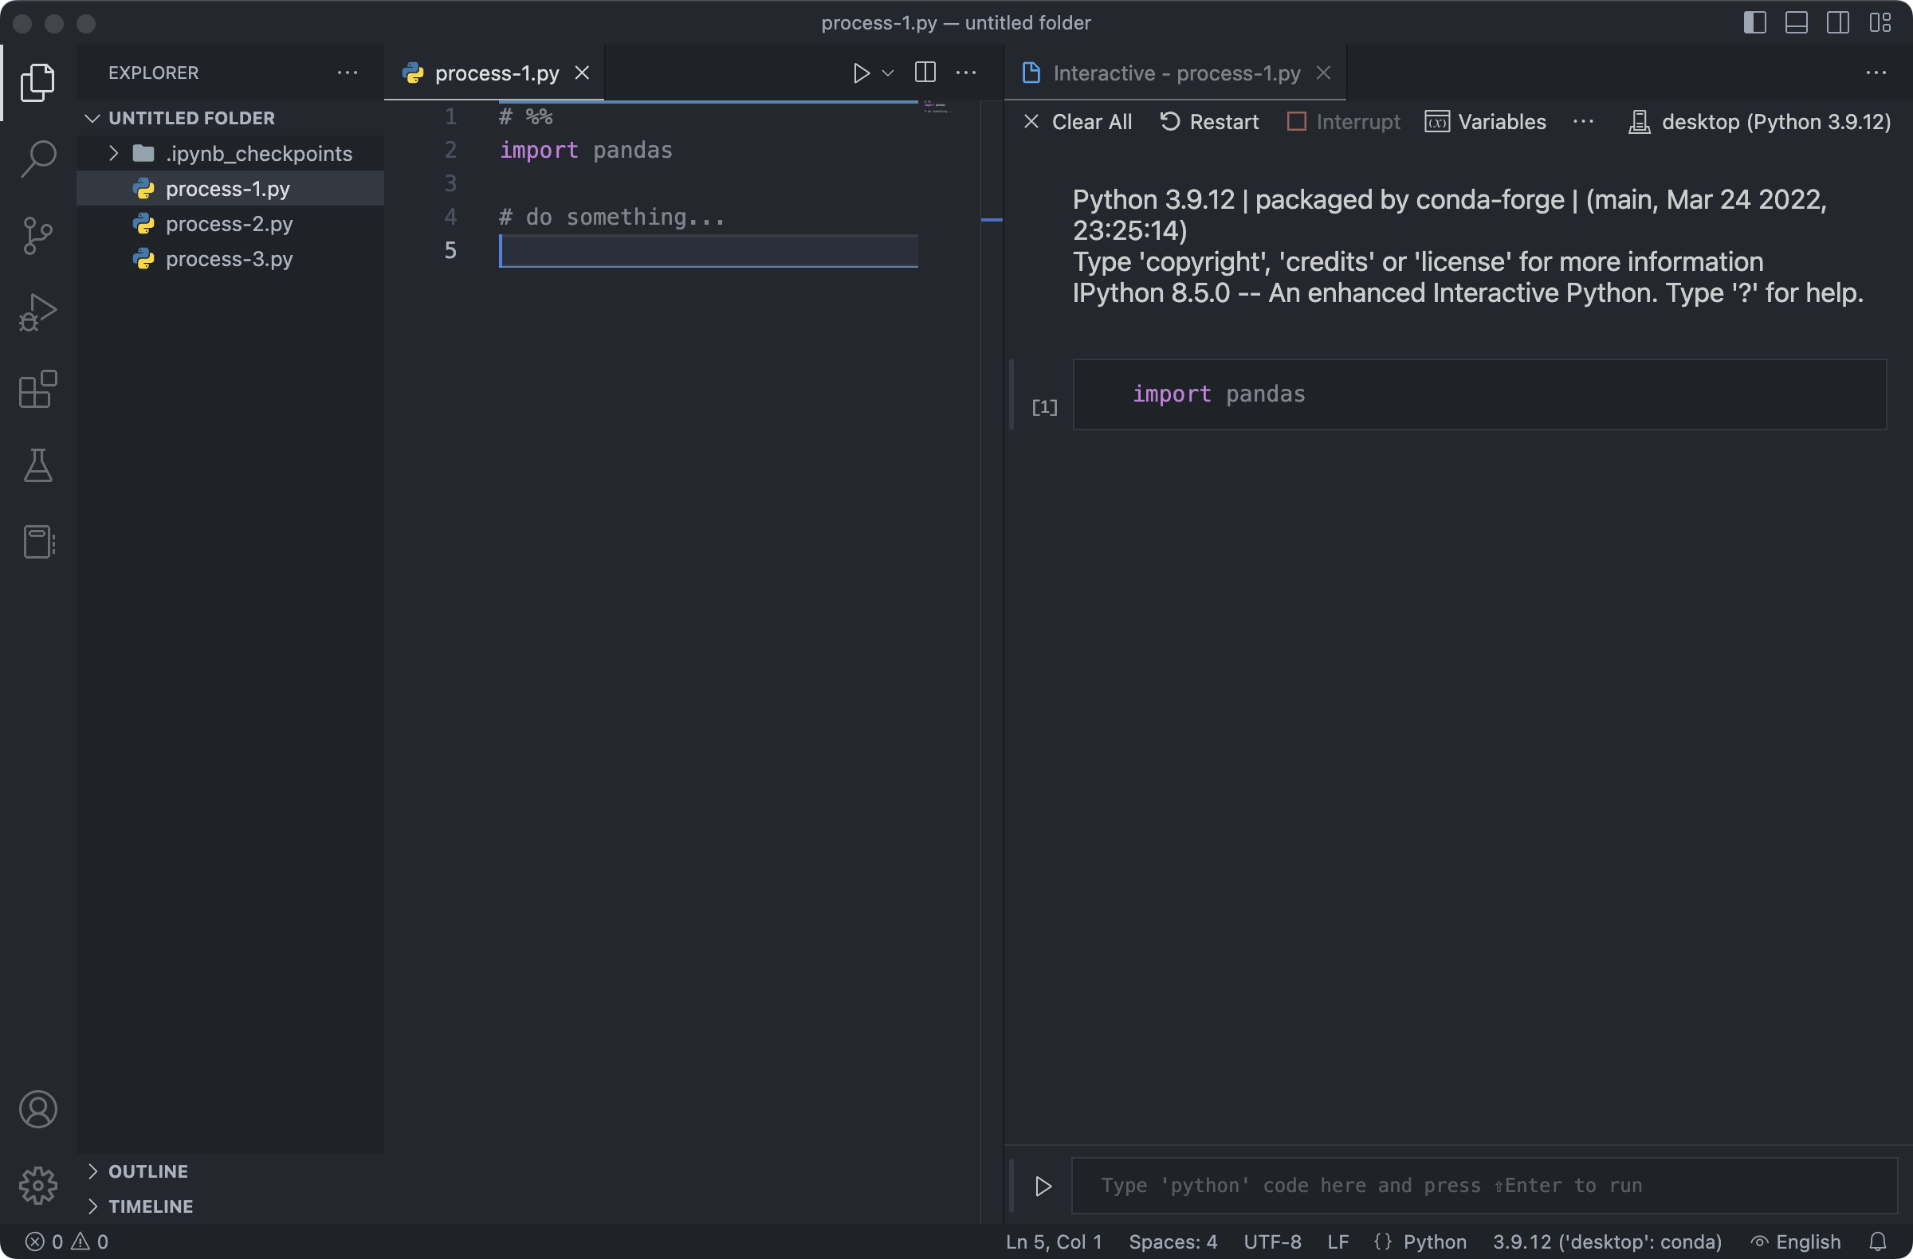The image size is (1913, 1259).
Task: Click the editor minimap
Action: (936, 107)
